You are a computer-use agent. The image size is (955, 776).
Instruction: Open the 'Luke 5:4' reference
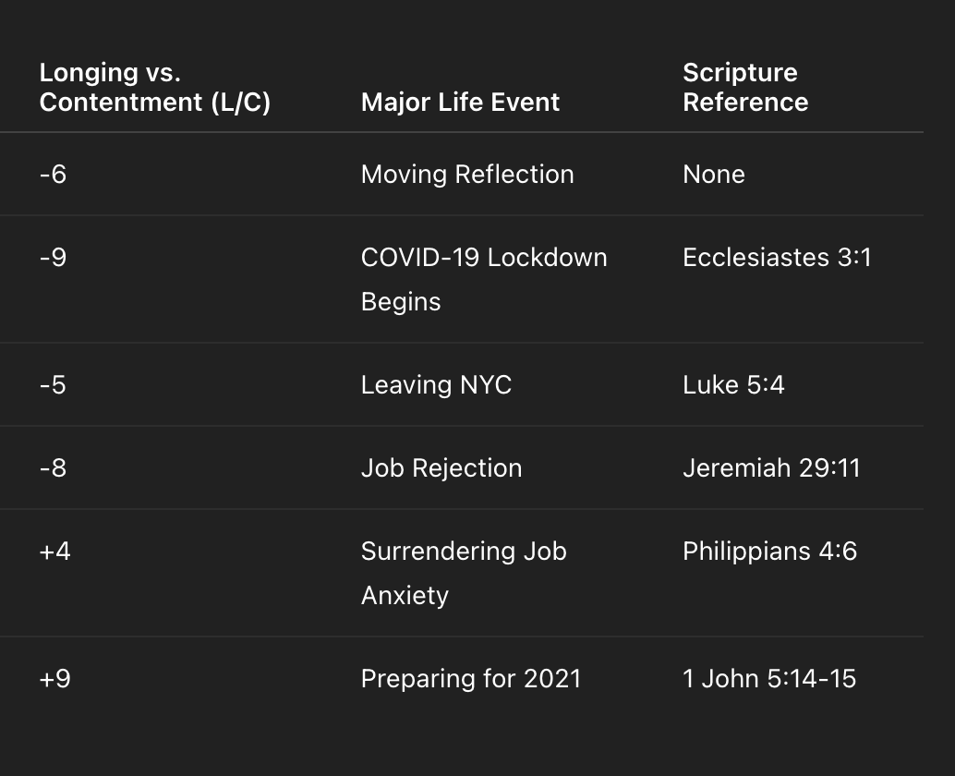[733, 385]
